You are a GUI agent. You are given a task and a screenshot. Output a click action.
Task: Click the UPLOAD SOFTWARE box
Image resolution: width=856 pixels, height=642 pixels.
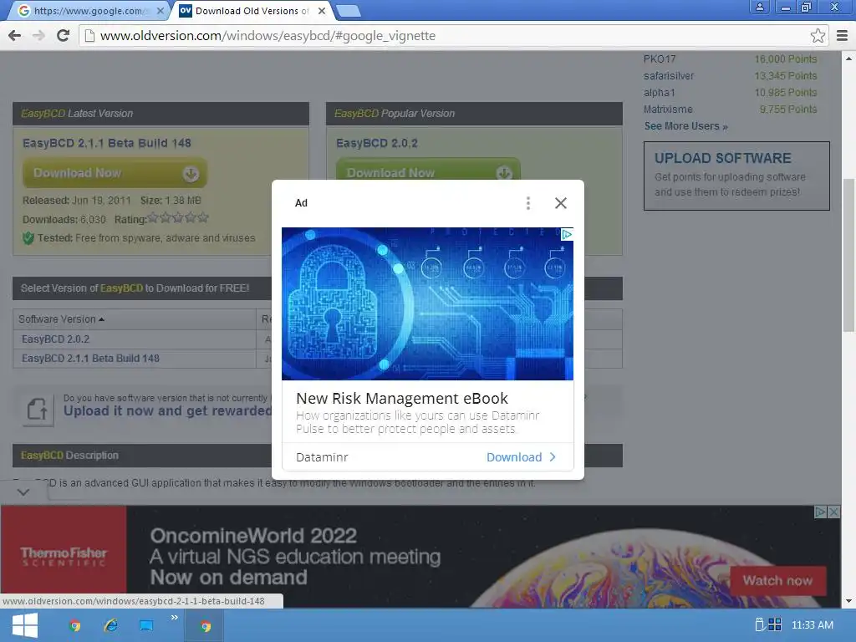click(x=736, y=176)
